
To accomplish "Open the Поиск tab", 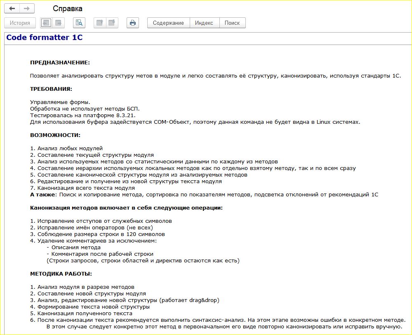I will point(232,23).
